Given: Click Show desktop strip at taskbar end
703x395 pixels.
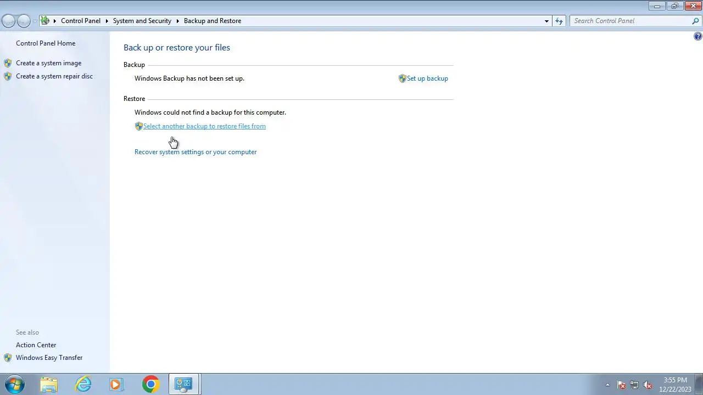Looking at the screenshot, I should (x=699, y=385).
